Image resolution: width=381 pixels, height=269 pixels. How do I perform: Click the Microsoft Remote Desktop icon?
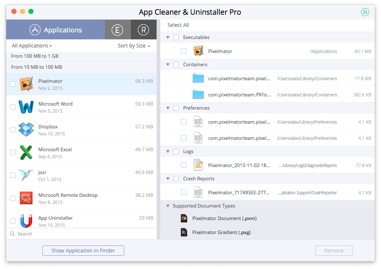pos(26,198)
